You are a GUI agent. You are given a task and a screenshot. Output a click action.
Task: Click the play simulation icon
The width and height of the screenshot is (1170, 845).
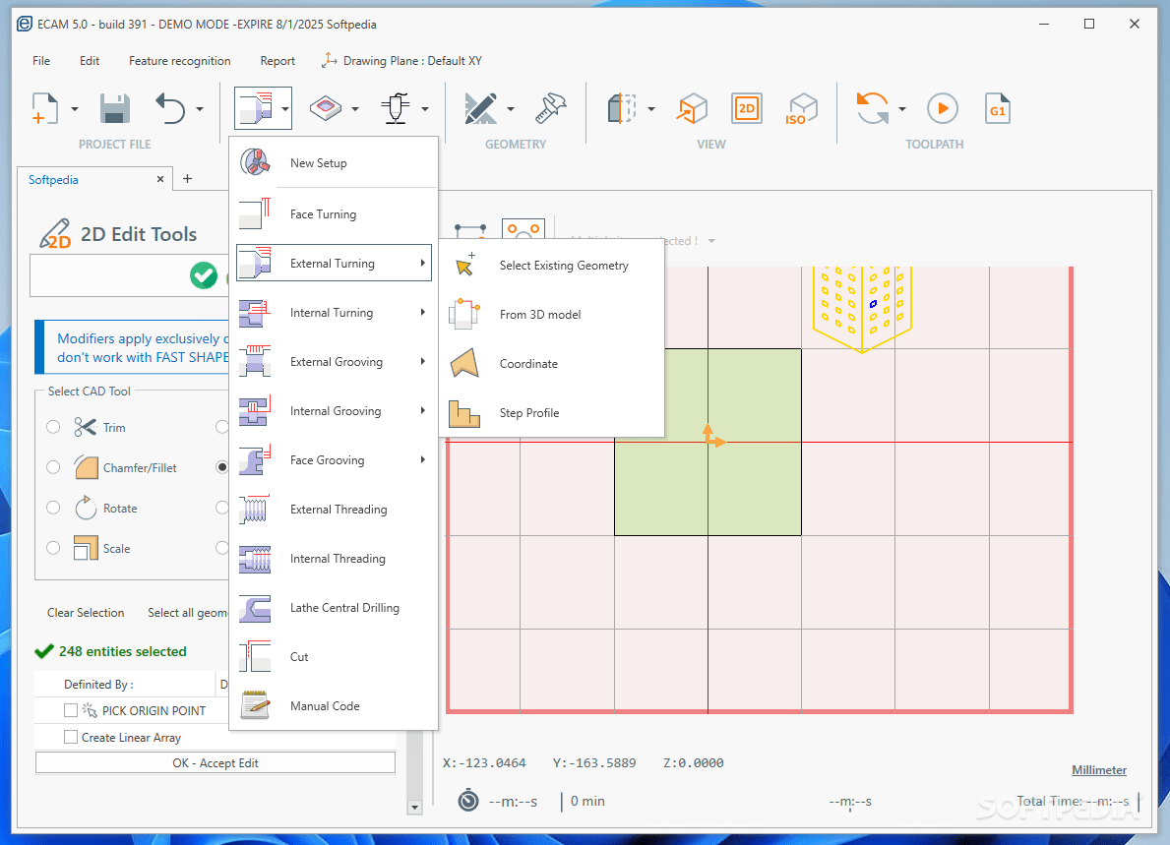(943, 109)
